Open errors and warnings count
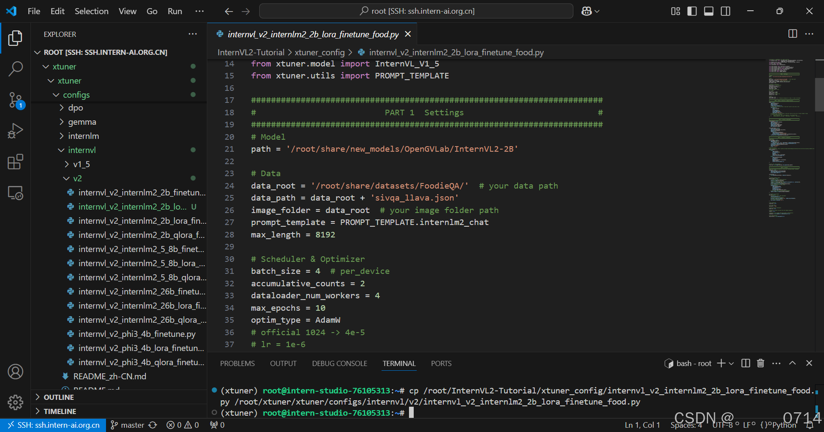Viewport: 824px width, 432px height. coord(183,425)
